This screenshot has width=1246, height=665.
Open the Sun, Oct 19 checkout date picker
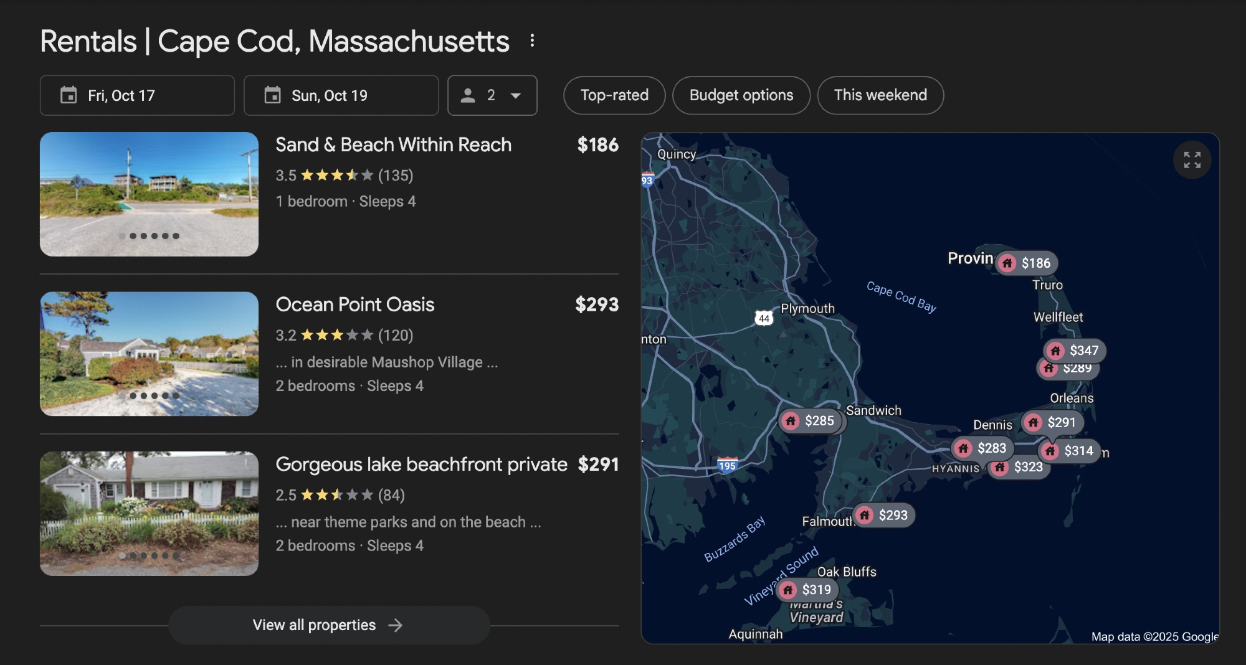pos(341,95)
